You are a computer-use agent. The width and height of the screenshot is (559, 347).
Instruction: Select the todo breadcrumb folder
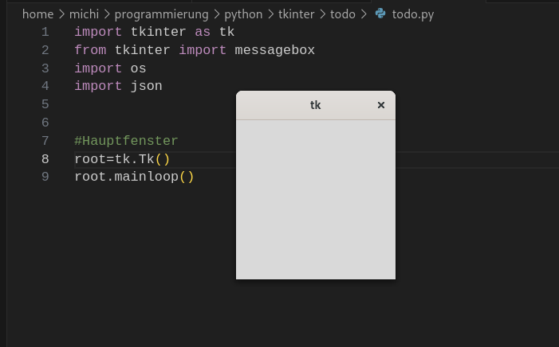point(343,14)
